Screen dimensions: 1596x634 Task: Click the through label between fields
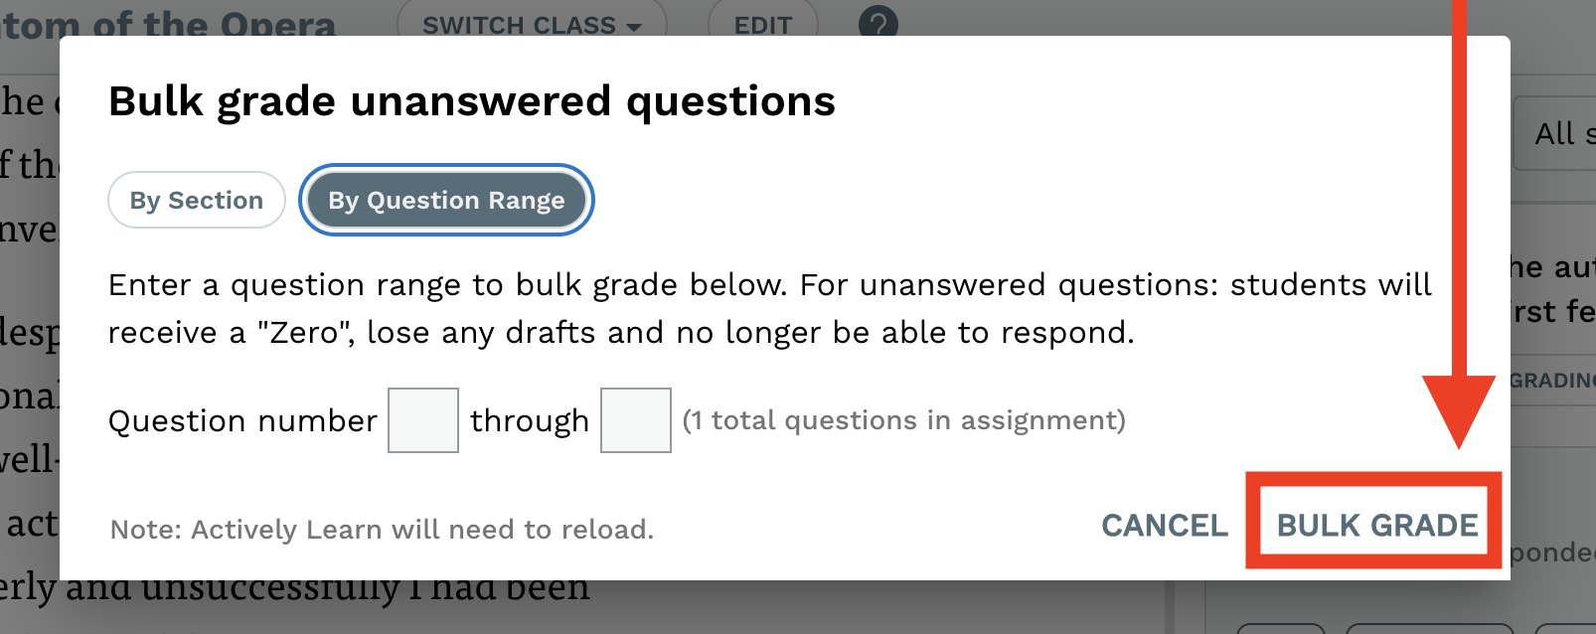tap(530, 421)
